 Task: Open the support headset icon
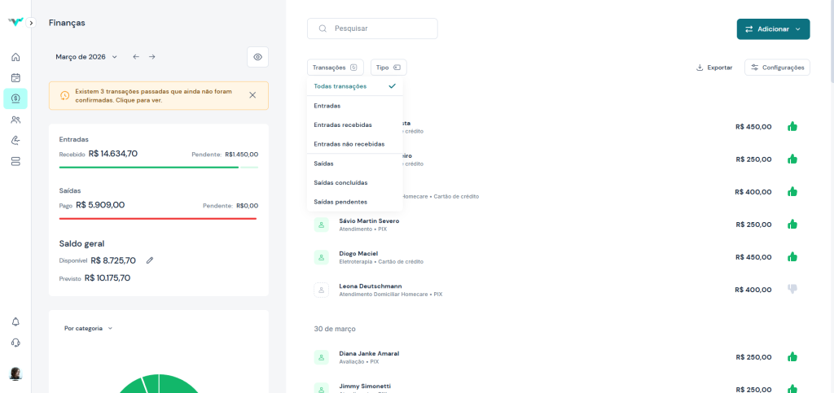pos(15,343)
